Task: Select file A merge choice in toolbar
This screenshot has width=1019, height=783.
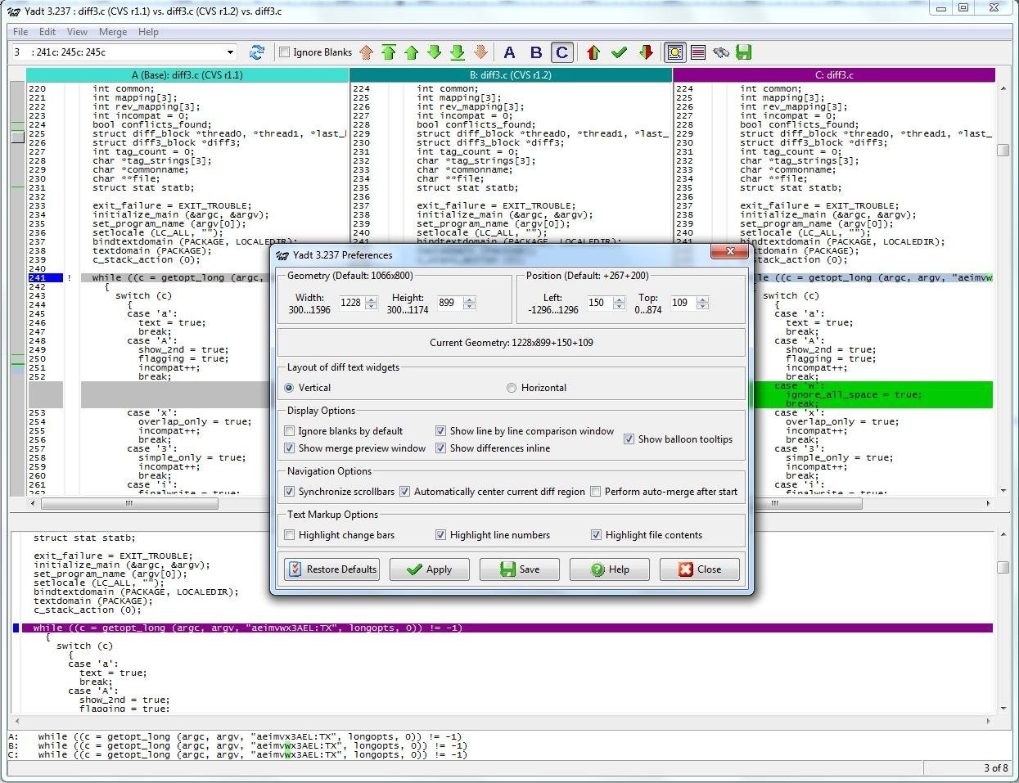Action: (x=509, y=52)
